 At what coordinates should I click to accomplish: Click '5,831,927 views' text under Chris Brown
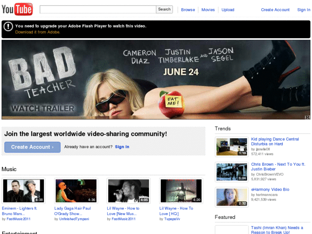(264, 179)
